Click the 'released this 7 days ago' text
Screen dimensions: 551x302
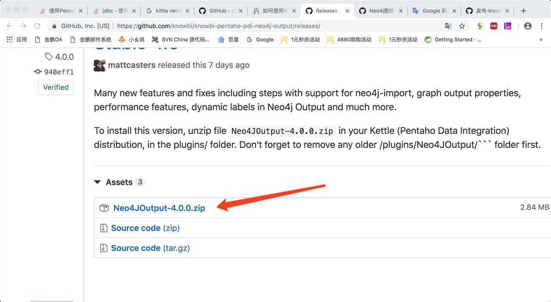click(204, 65)
